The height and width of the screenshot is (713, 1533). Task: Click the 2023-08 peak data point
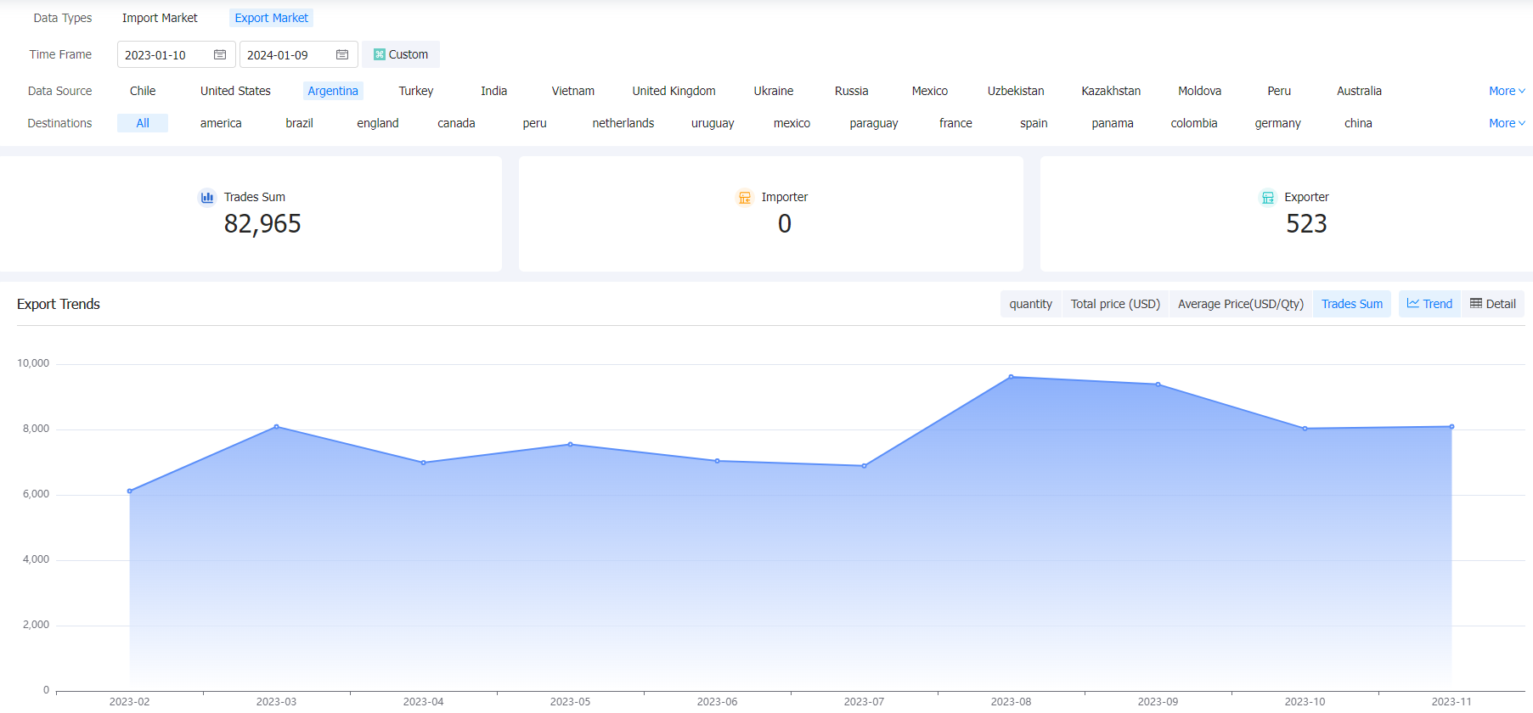(1011, 377)
